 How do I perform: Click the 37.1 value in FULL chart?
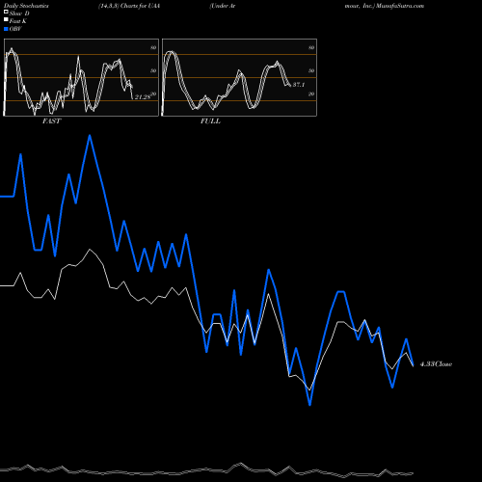click(299, 85)
